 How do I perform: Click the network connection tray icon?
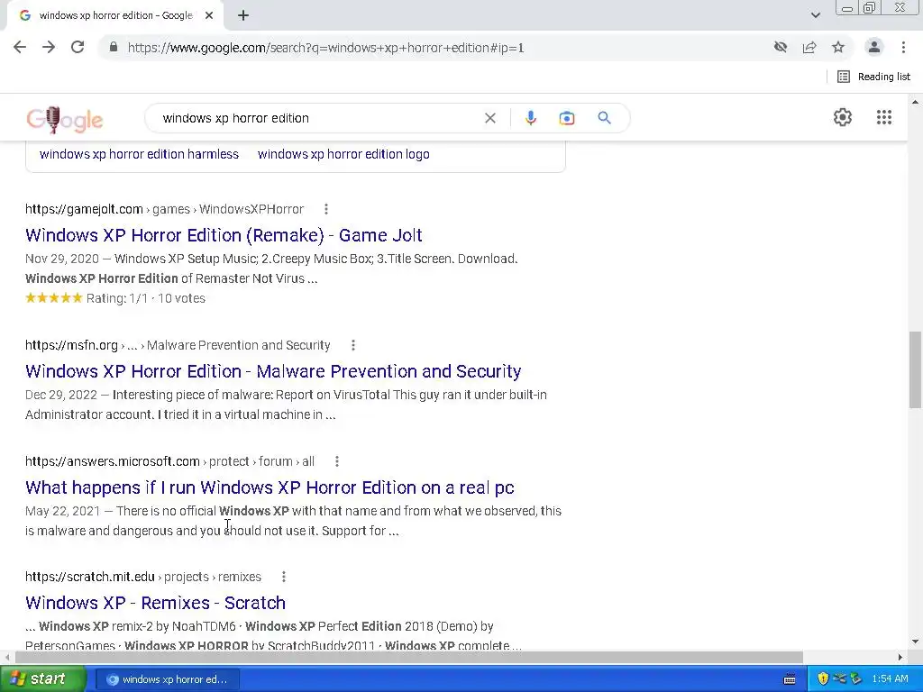[x=839, y=679]
